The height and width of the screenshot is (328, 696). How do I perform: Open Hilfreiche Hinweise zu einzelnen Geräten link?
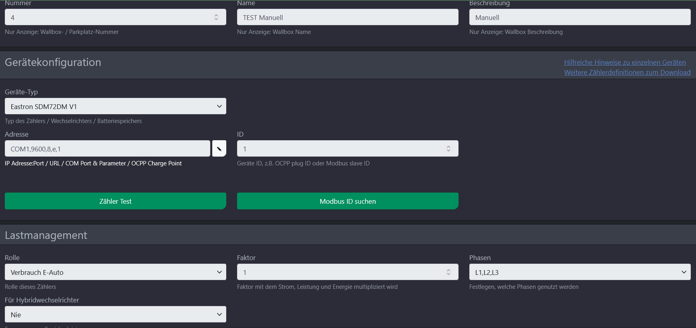625,62
